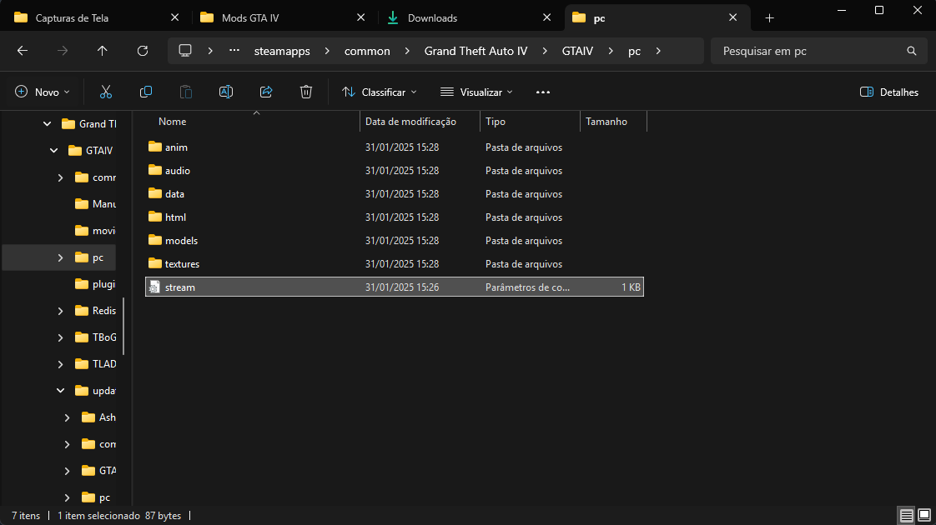Click the Copy icon in toolbar
The height and width of the screenshot is (525, 936).
coord(146,92)
